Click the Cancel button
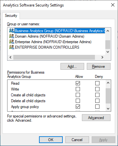Image resolution: width=118 pixels, height=146 pixels. (77, 140)
